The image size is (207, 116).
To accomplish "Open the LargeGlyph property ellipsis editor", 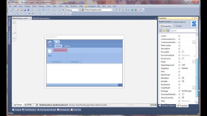I will [194, 88].
